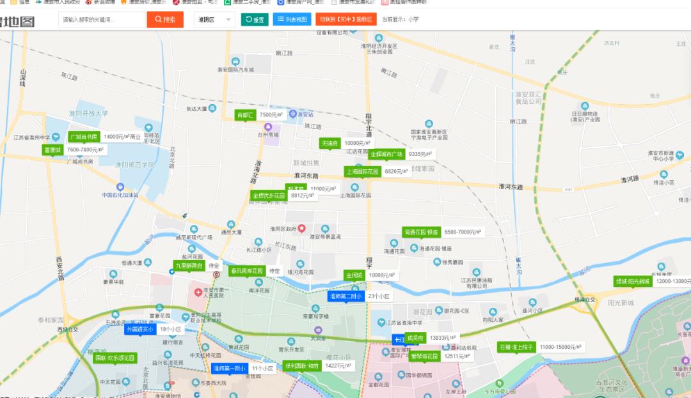
Task: Click the 淮安站 station icon
Action: click(x=292, y=114)
